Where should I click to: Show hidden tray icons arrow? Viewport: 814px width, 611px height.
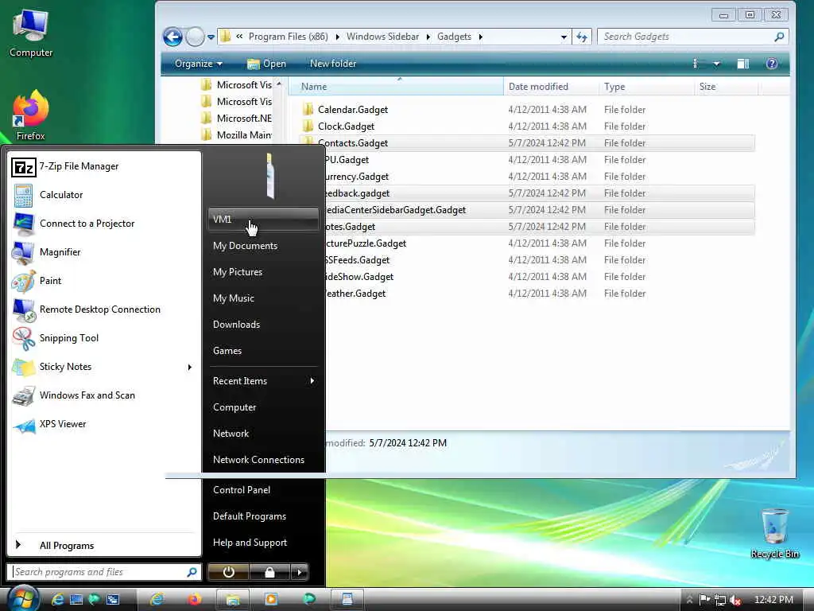pos(689,600)
